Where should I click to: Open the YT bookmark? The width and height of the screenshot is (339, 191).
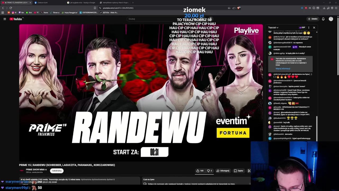[36, 12]
